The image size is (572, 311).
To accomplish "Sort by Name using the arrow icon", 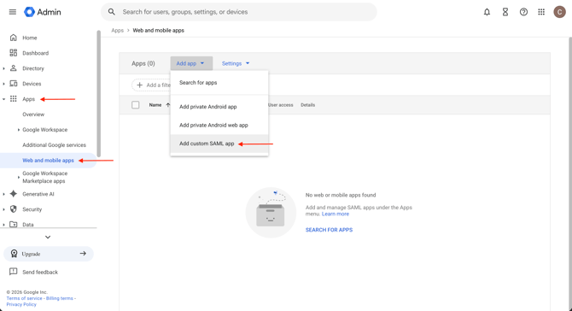I will [168, 105].
